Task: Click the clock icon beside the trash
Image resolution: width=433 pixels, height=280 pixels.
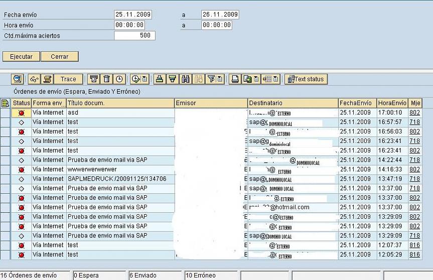Action: coord(119,79)
